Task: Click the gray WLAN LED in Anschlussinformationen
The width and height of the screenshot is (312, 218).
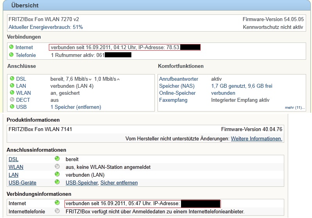Action: (57, 167)
